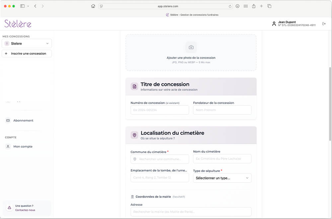
Task: Go forward with the Safari forward arrow
Action: [x=42, y=6]
